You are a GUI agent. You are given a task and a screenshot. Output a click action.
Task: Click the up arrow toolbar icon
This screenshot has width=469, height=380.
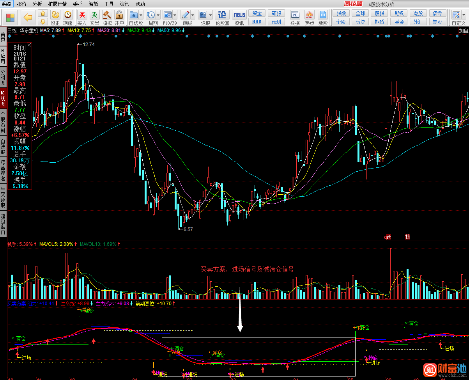(x=43, y=14)
